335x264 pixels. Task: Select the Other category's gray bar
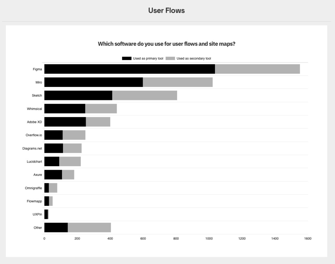click(x=89, y=227)
